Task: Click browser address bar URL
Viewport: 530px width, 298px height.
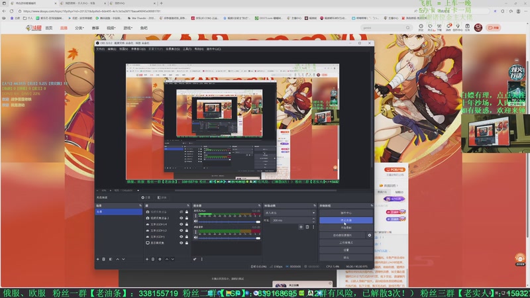Action: tap(91, 11)
